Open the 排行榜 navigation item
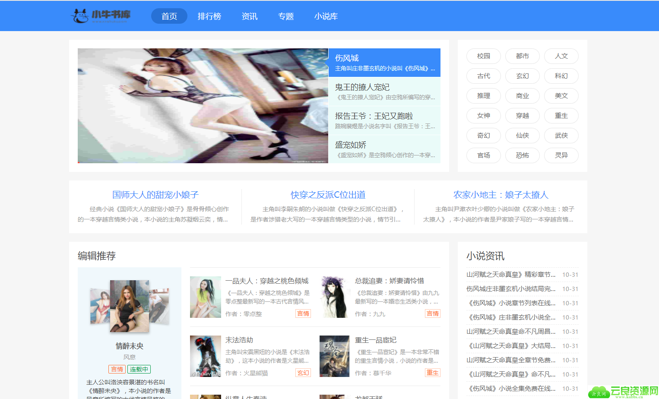The image size is (659, 399). (x=209, y=16)
